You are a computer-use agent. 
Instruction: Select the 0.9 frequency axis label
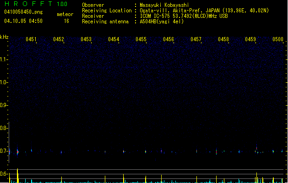(4, 105)
